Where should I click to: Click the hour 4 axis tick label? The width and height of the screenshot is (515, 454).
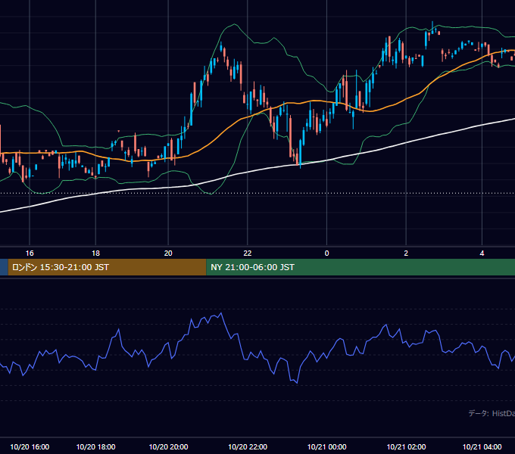[x=482, y=253]
